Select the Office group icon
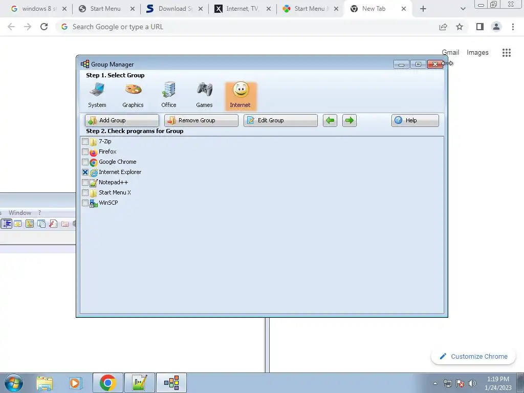Image resolution: width=524 pixels, height=393 pixels. (x=168, y=95)
